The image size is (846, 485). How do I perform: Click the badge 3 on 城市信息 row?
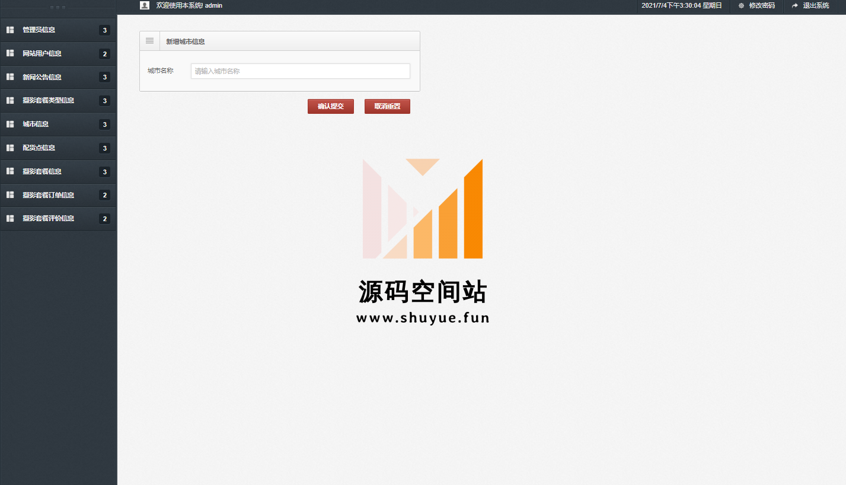tap(104, 125)
